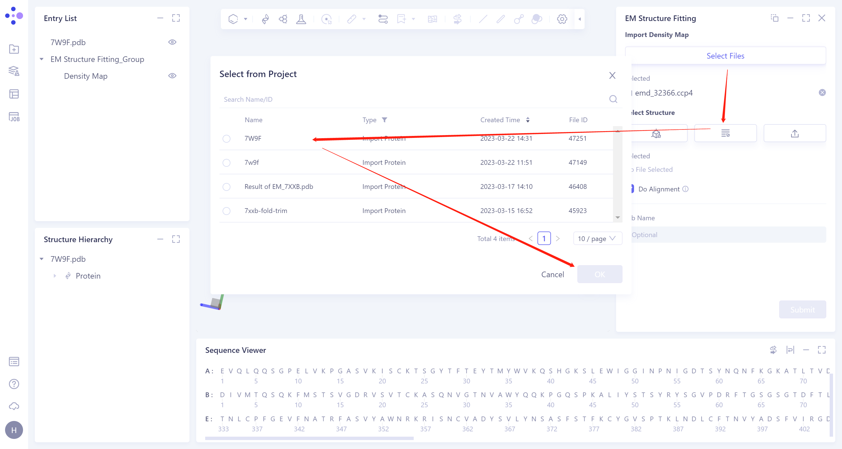Toggle visibility of 7W9F.pdb entry
The height and width of the screenshot is (449, 842).
(x=172, y=42)
